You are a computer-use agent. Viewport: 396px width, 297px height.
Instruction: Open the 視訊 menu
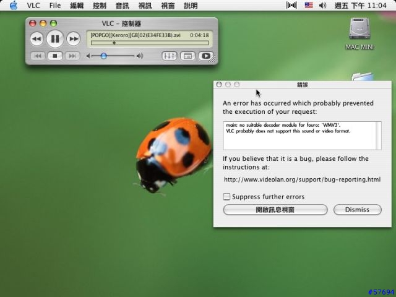pos(145,6)
